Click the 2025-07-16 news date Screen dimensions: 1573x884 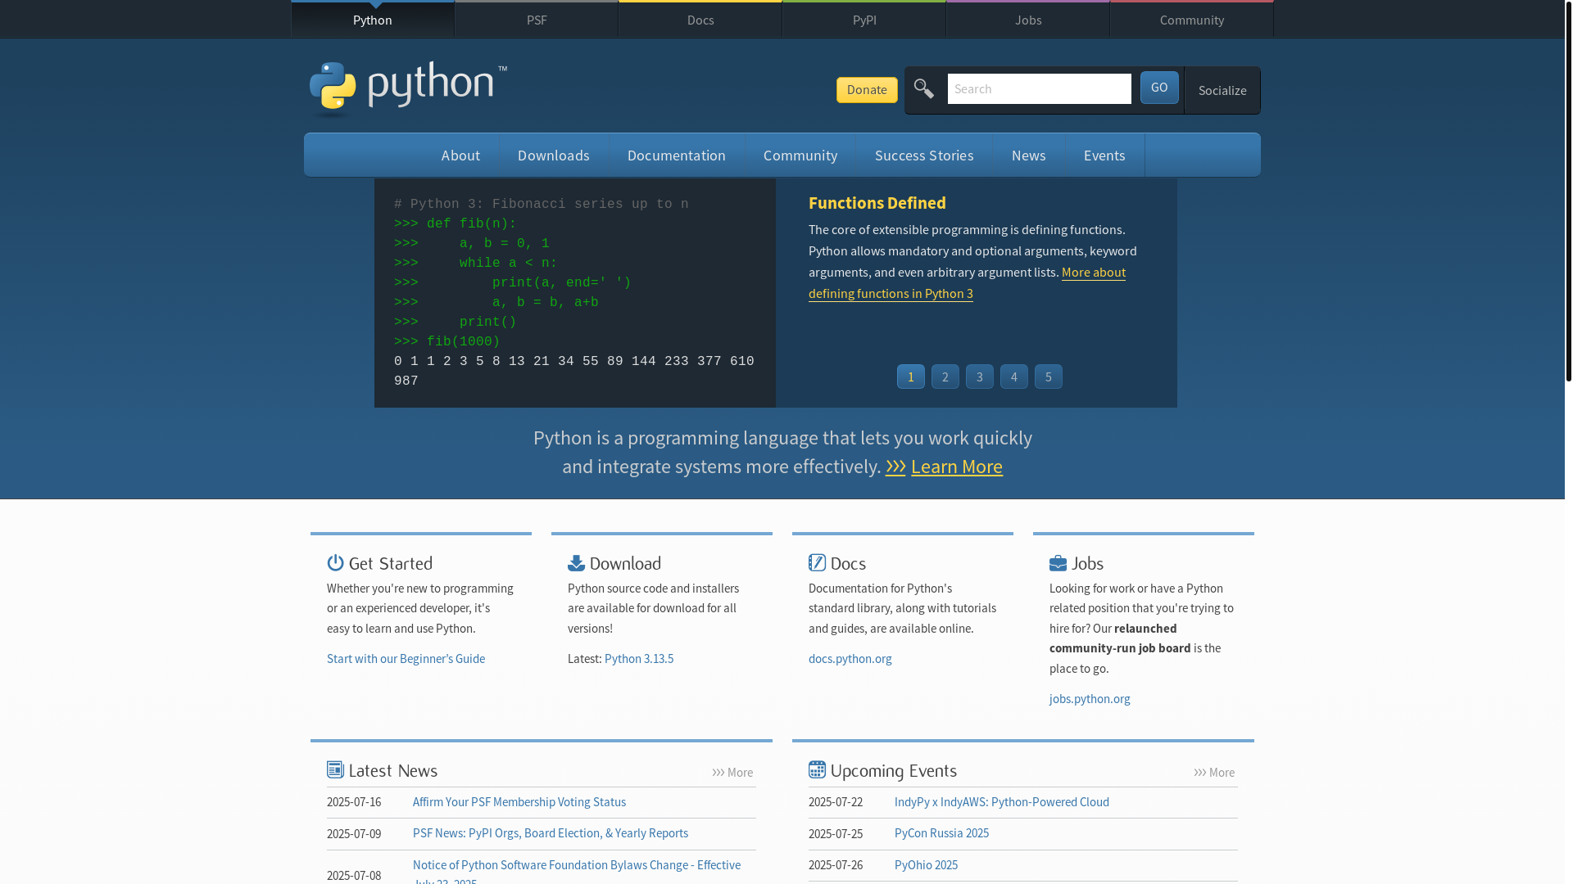(x=354, y=802)
